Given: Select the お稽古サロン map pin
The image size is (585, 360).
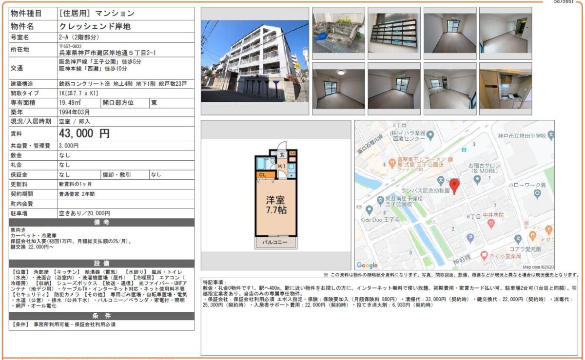Looking at the screenshot, I should point(477,180).
